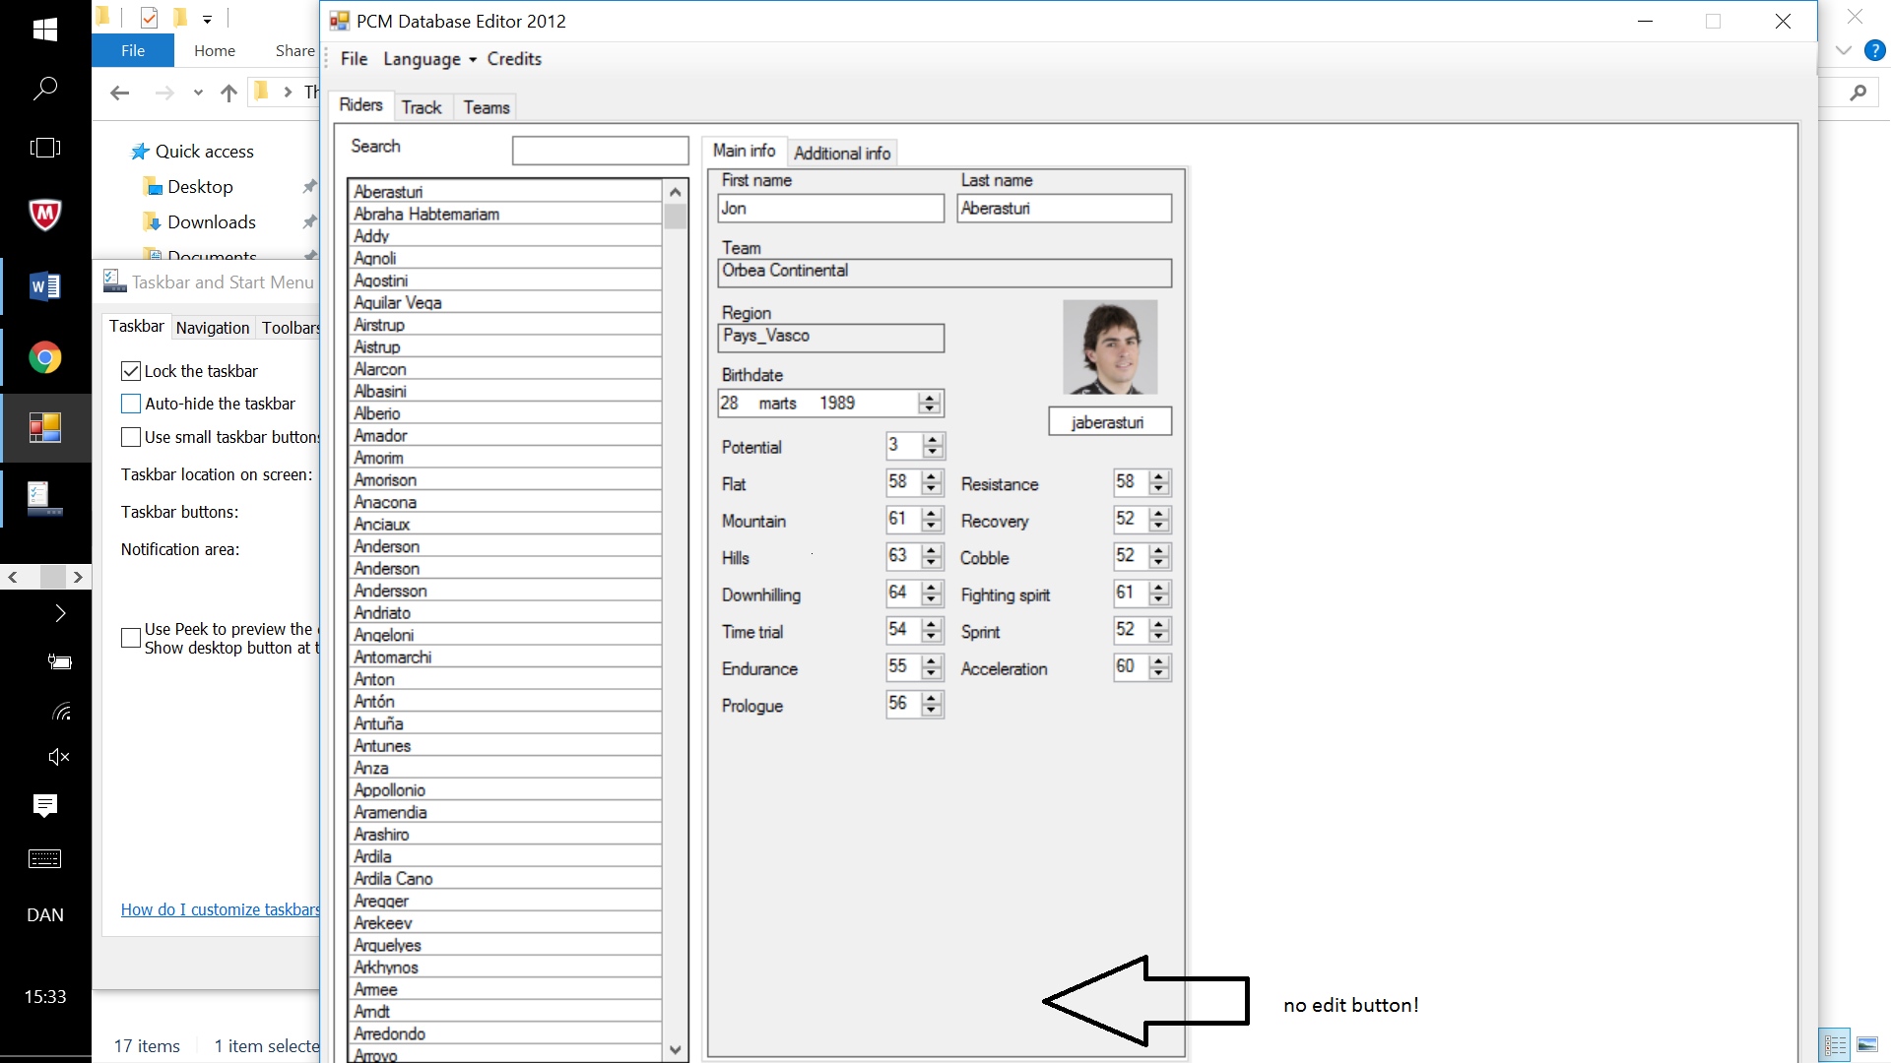Open the Action Center notification icon
This screenshot has width=1891, height=1063.
click(x=45, y=805)
